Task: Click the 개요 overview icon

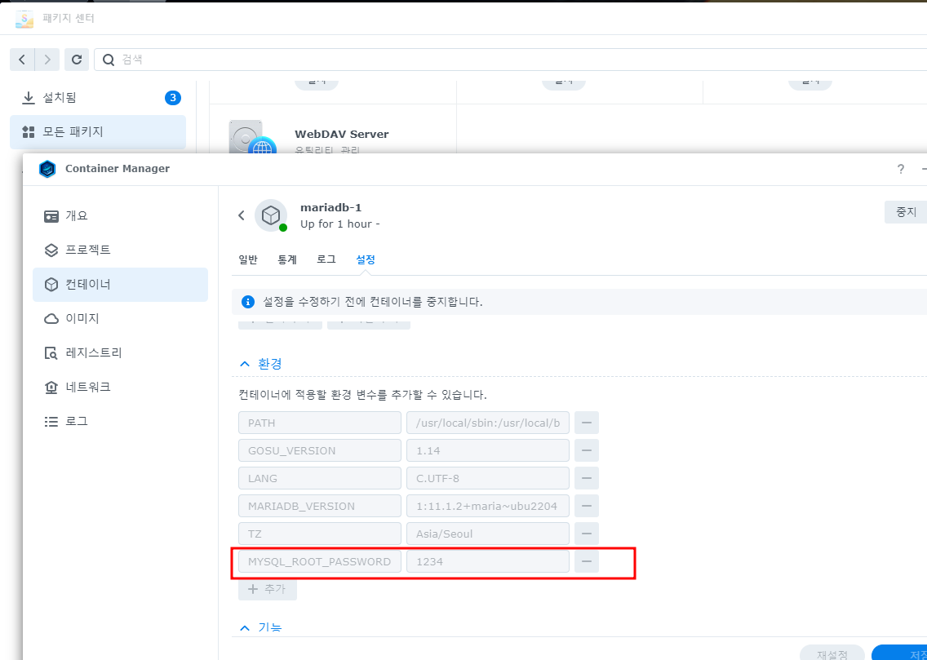Action: click(51, 216)
